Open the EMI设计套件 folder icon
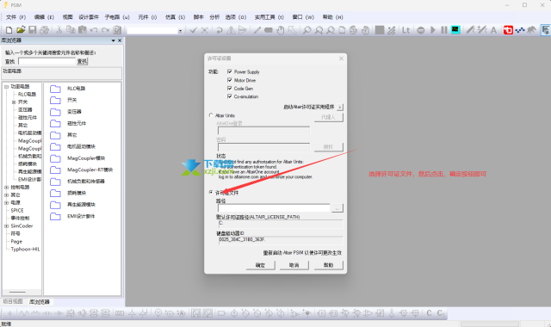Screen dimensions: 551x327 pos(55,216)
